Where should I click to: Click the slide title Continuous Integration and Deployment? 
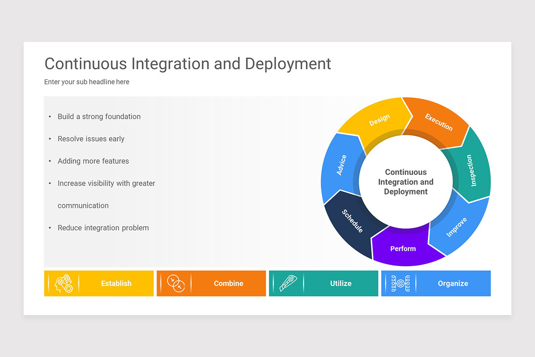(187, 64)
